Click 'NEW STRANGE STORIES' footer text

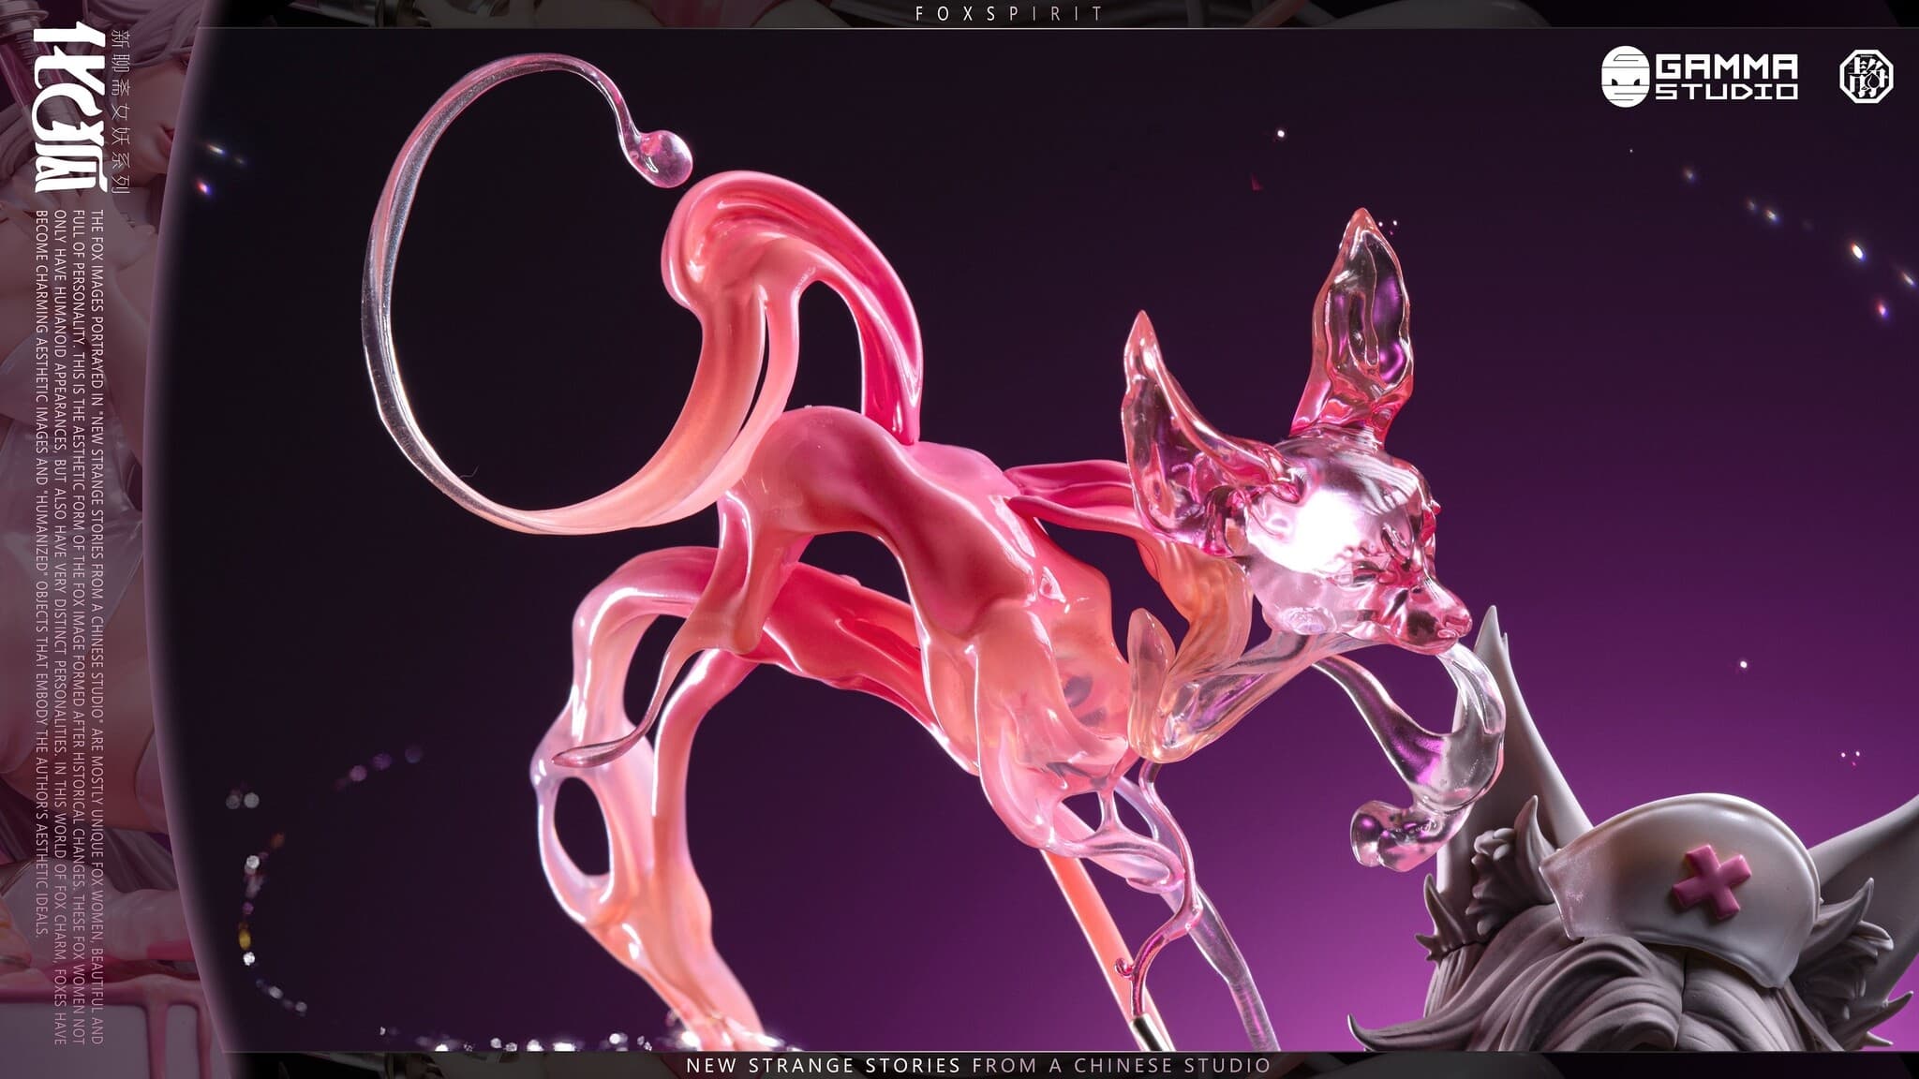[x=824, y=1065]
